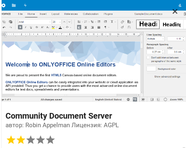Align text center
The height and width of the screenshot is (148, 186).
[86, 27]
